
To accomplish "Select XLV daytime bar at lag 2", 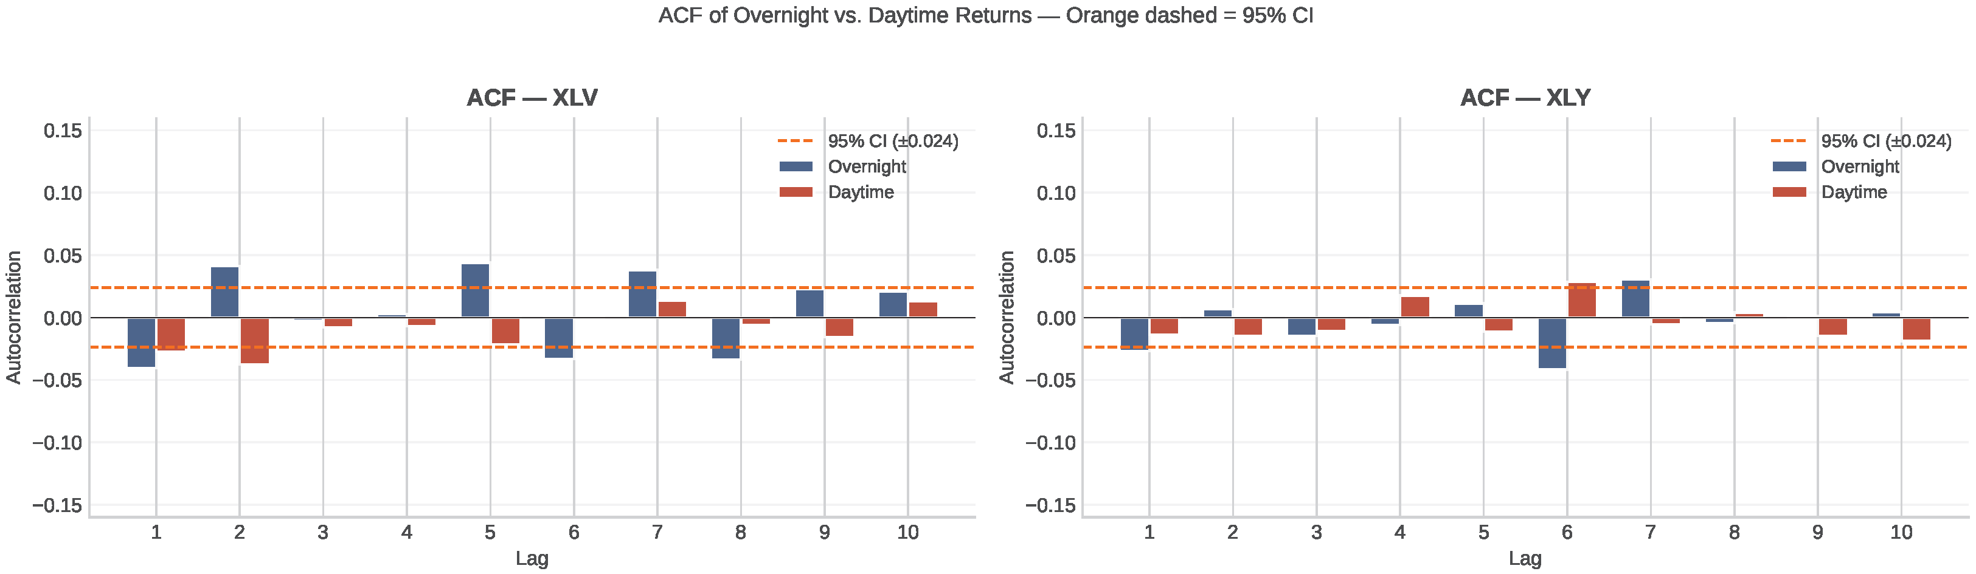I will tap(255, 340).
